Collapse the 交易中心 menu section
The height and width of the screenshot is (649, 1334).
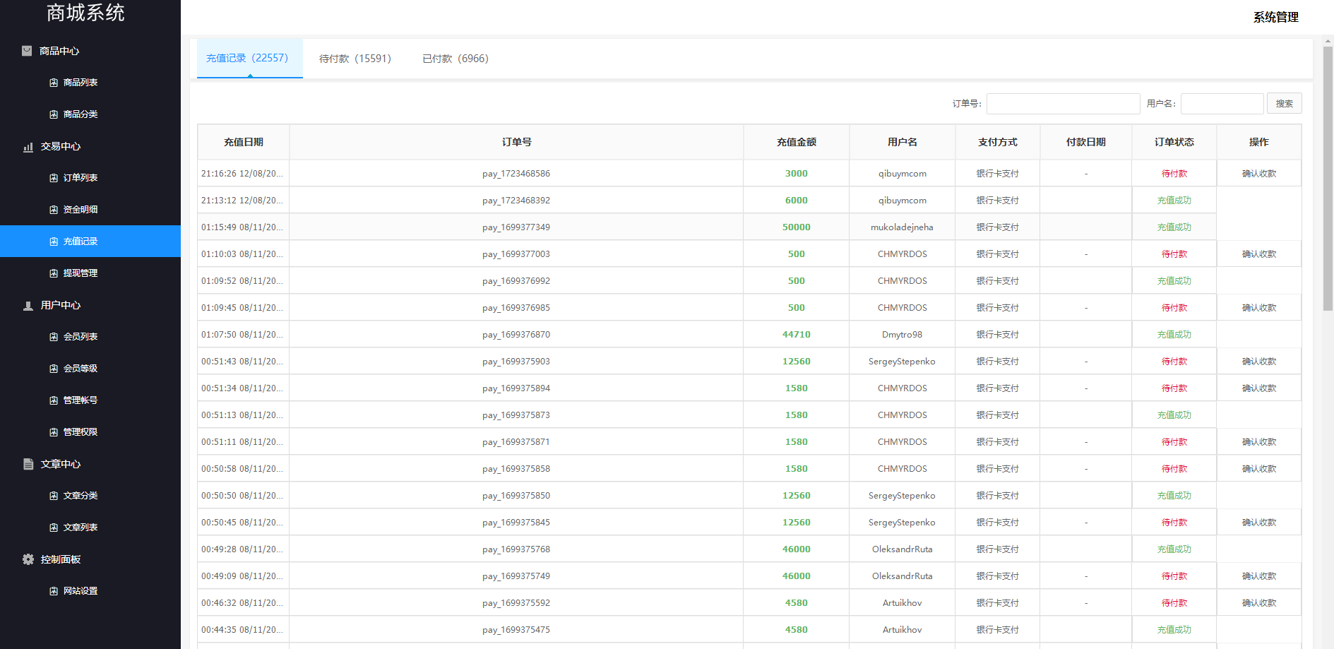coord(61,146)
